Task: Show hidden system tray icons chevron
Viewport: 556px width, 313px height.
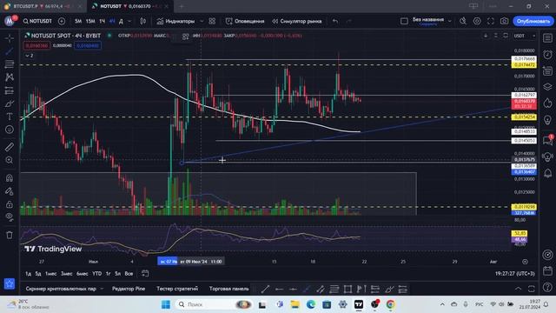Action: point(442,304)
